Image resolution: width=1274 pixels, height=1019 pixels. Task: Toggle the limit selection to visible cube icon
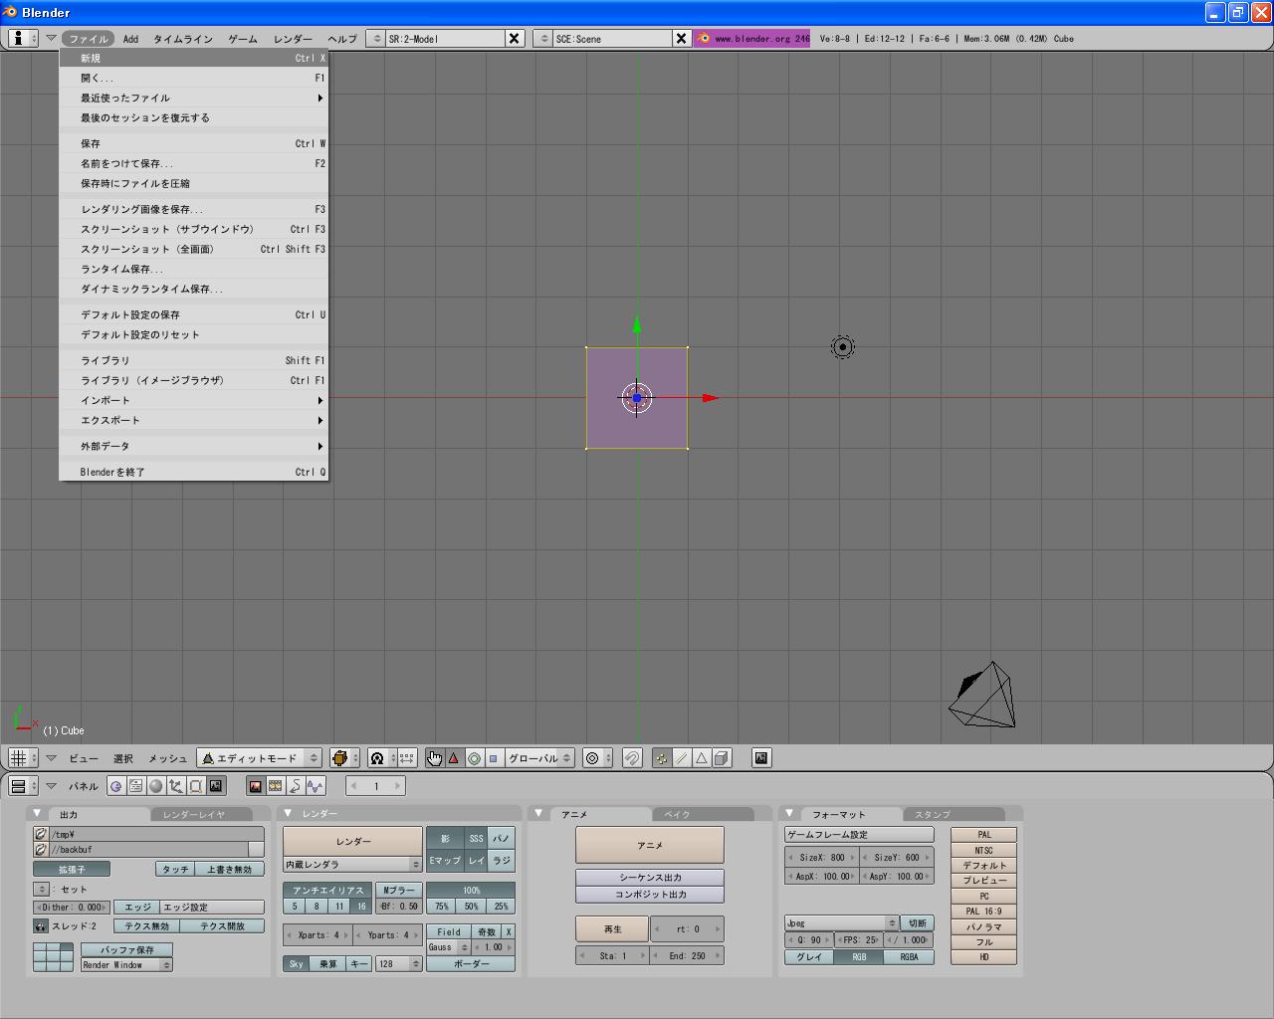point(722,758)
